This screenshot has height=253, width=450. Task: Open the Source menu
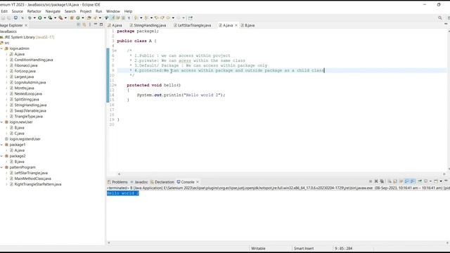(17, 11)
